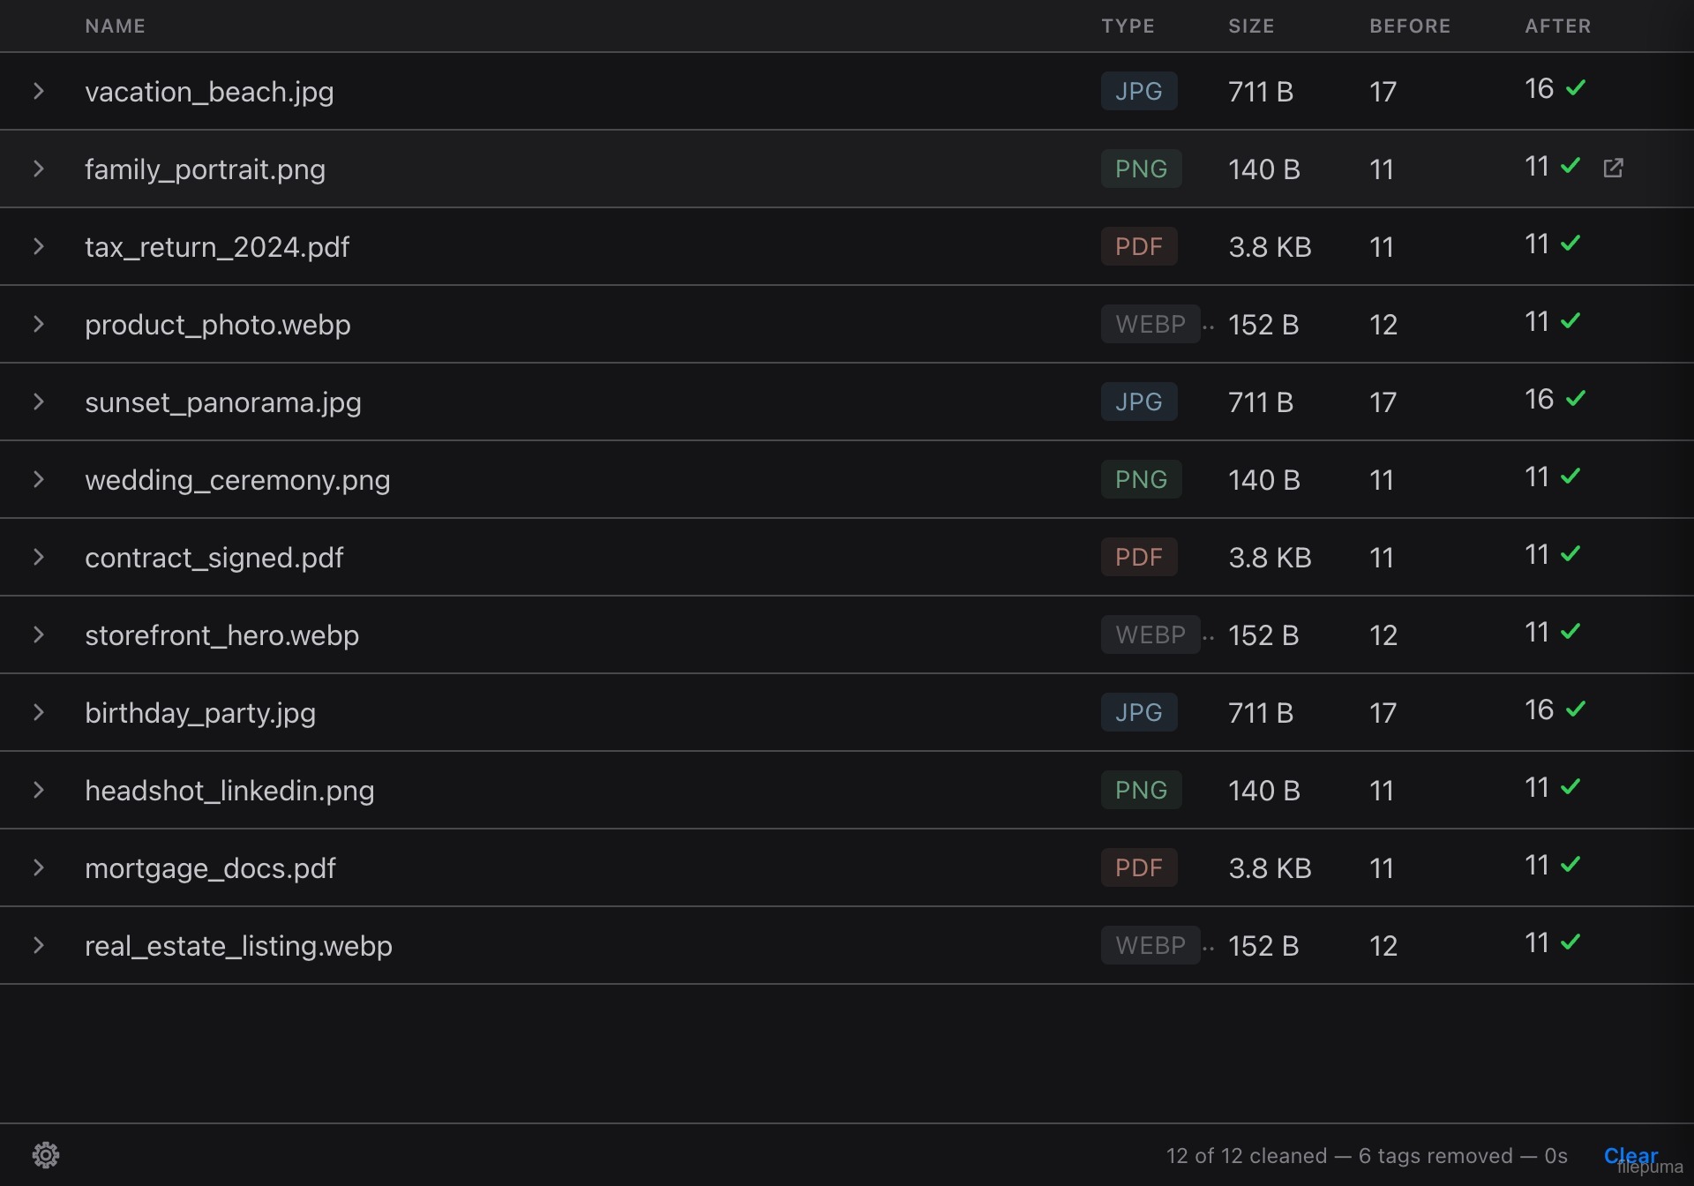Expand the storefront_hero.webp row
Screen dimensions: 1694x1186
click(x=38, y=634)
